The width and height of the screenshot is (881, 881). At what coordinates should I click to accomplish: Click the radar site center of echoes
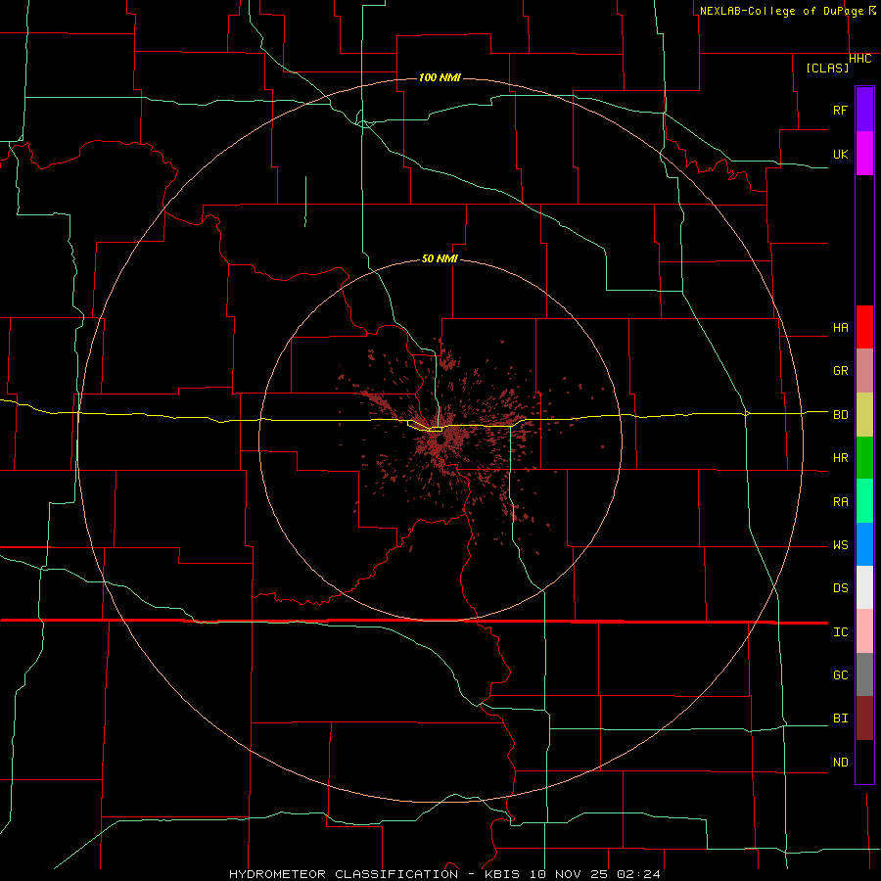(x=440, y=441)
